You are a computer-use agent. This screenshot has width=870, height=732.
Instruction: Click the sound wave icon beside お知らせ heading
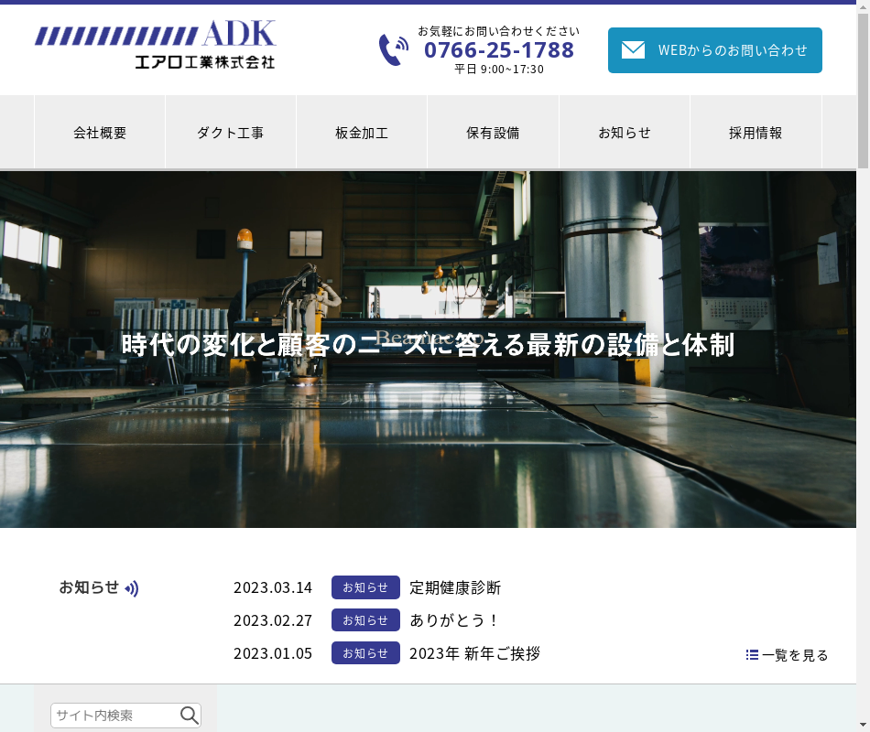(132, 588)
